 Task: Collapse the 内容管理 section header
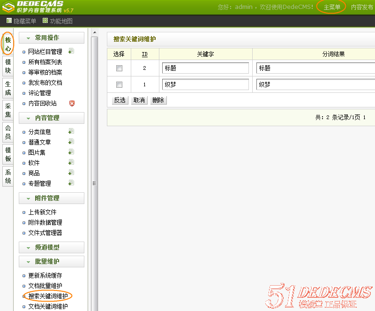pos(52,118)
